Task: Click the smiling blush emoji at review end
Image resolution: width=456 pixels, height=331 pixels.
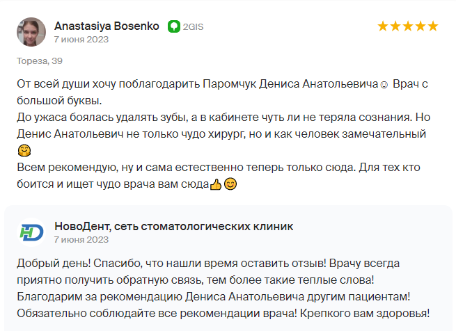Action: 230,184
